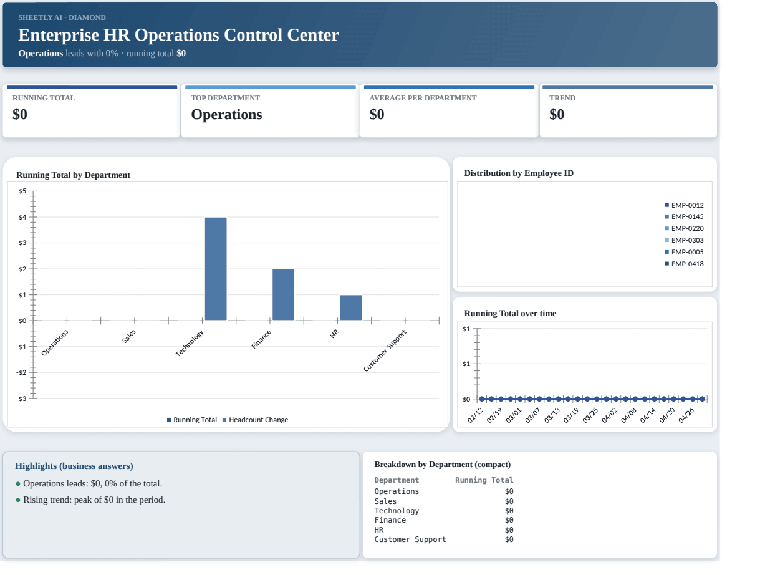Click the Running Total column header in table

[x=484, y=480]
